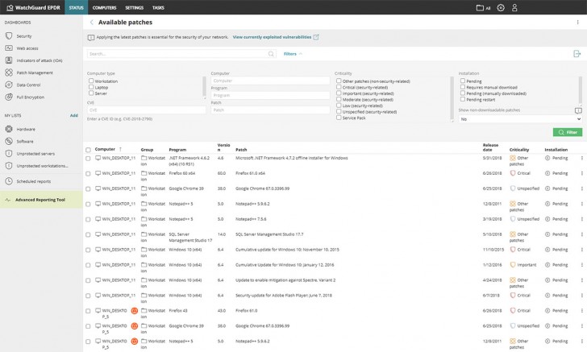
Task: Switch to the SETTINGS tab
Action: coord(134,7)
